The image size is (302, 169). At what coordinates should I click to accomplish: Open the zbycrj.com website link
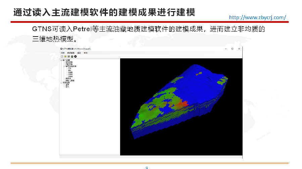point(257,17)
